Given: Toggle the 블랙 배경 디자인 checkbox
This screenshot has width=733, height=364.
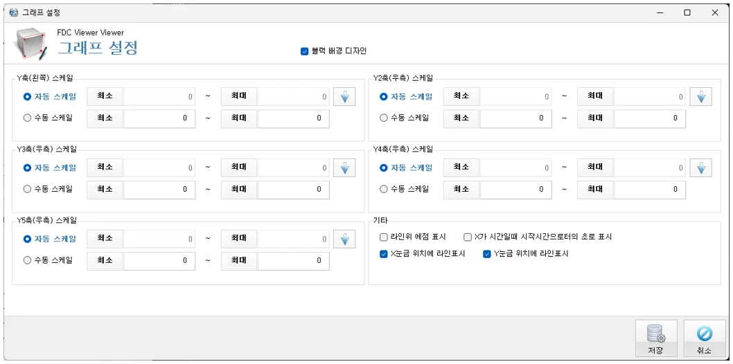Looking at the screenshot, I should pyautogui.click(x=304, y=51).
